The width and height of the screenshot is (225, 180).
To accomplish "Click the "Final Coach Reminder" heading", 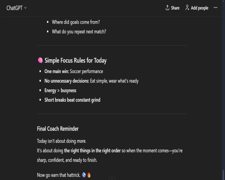I will tap(58, 129).
